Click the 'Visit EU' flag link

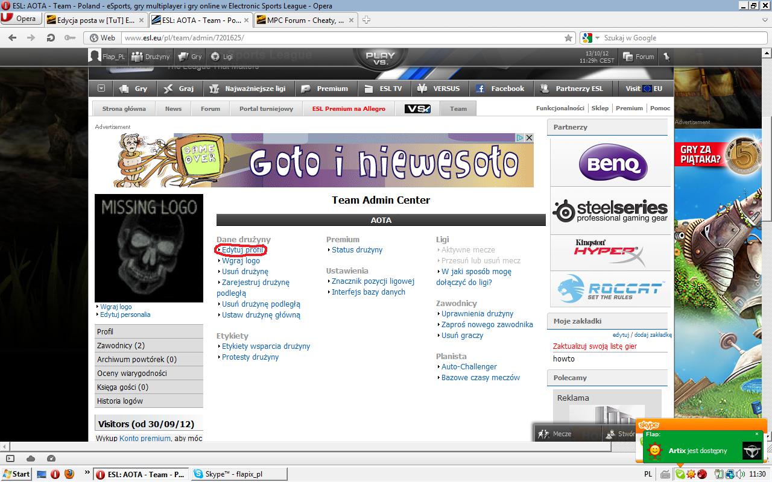click(644, 89)
